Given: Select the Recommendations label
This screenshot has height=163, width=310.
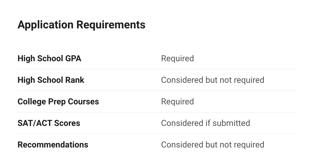Looking at the screenshot, I should pos(53,145).
